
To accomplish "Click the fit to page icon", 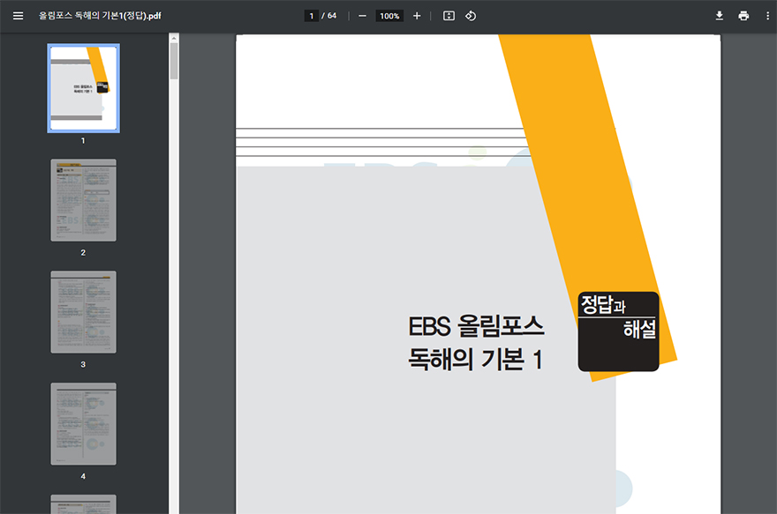I will click(449, 16).
